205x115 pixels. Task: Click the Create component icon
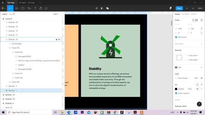tap(97, 8)
